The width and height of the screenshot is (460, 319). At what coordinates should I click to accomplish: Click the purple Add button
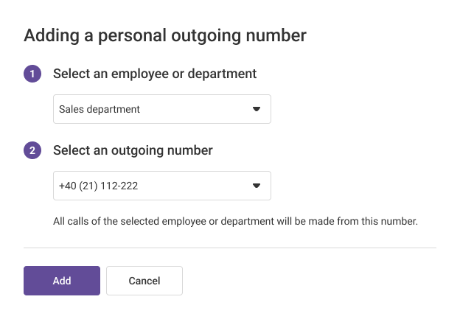point(62,281)
